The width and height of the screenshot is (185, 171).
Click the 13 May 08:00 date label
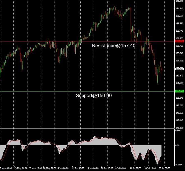coord(21,168)
